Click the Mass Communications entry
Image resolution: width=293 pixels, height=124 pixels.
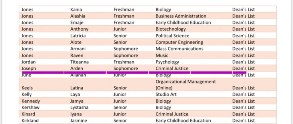pyautogui.click(x=179, y=49)
